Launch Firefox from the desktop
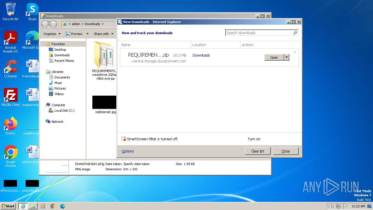This screenshot has height=210, width=373. pyautogui.click(x=10, y=126)
